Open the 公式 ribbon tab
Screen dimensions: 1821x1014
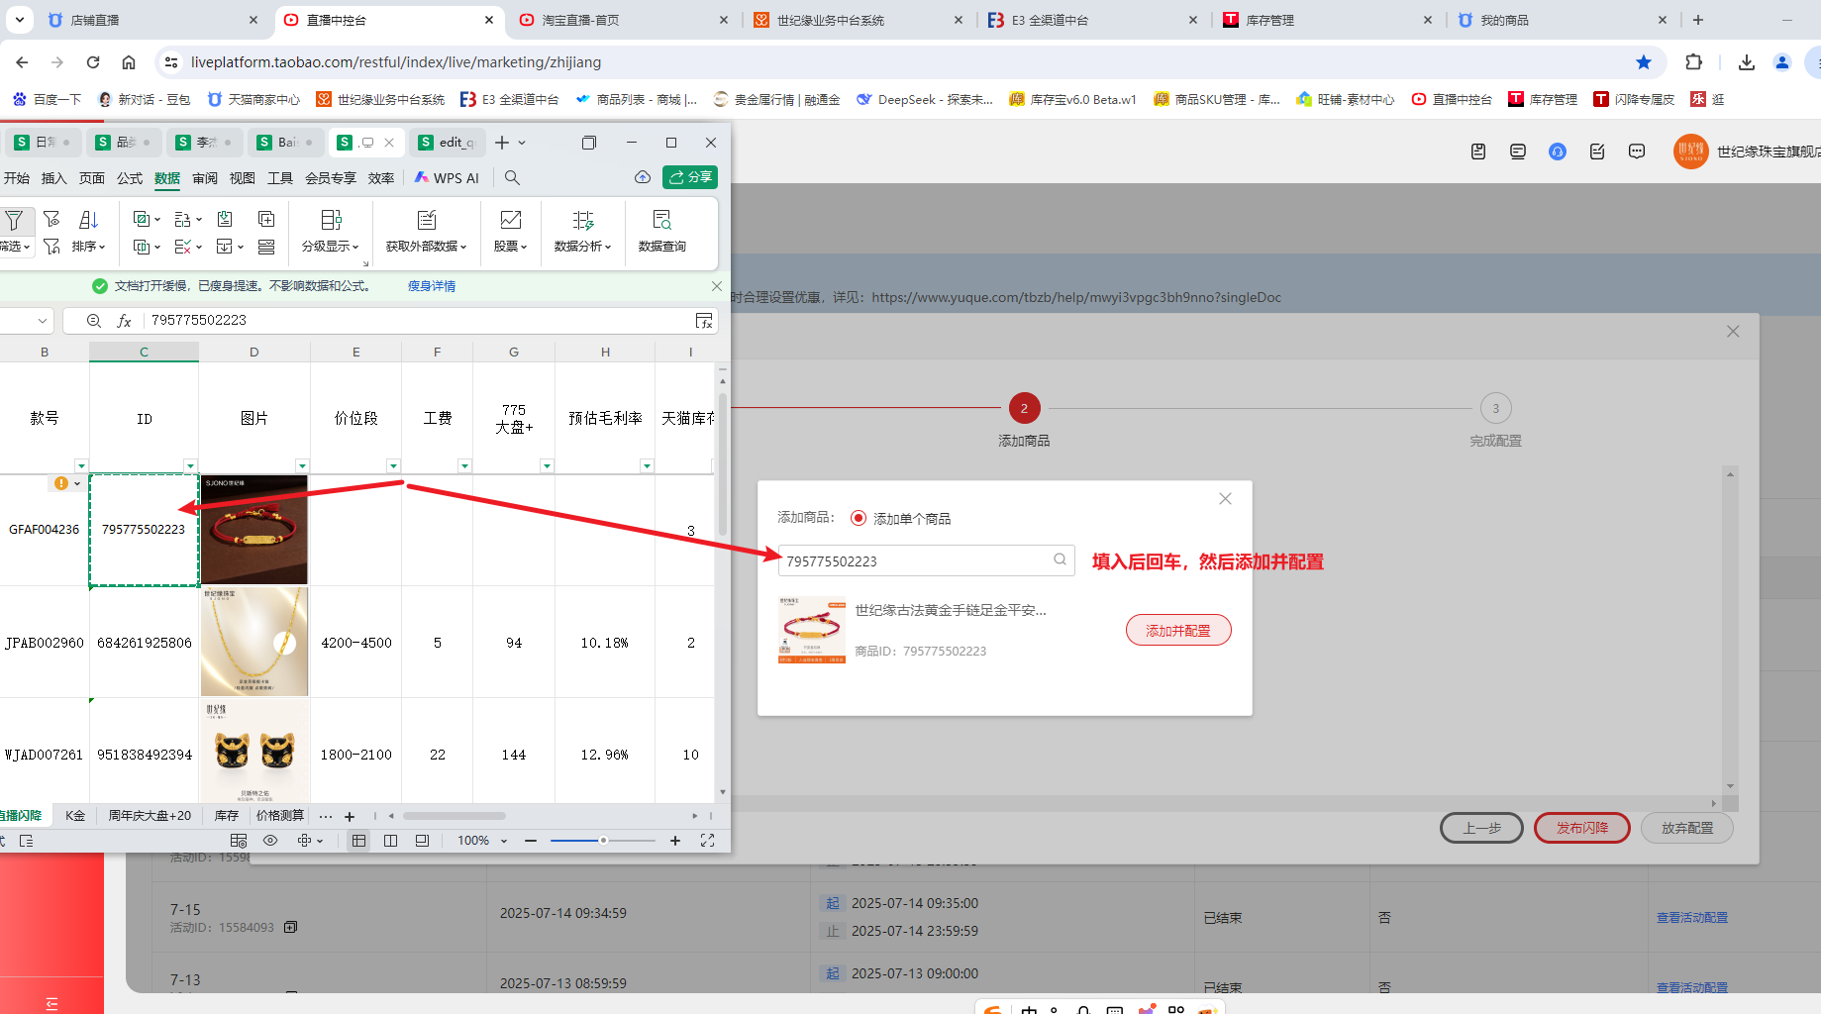[x=130, y=178]
